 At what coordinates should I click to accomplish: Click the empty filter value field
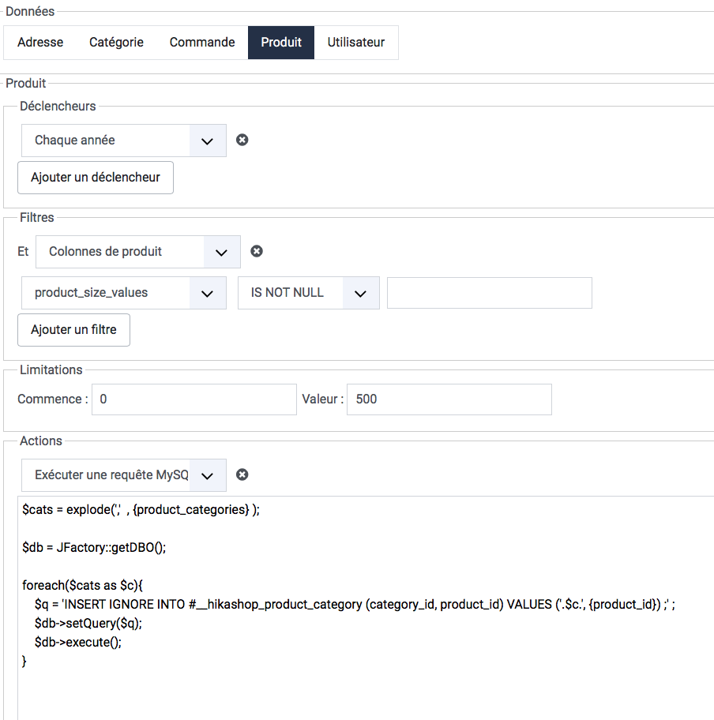pos(489,293)
